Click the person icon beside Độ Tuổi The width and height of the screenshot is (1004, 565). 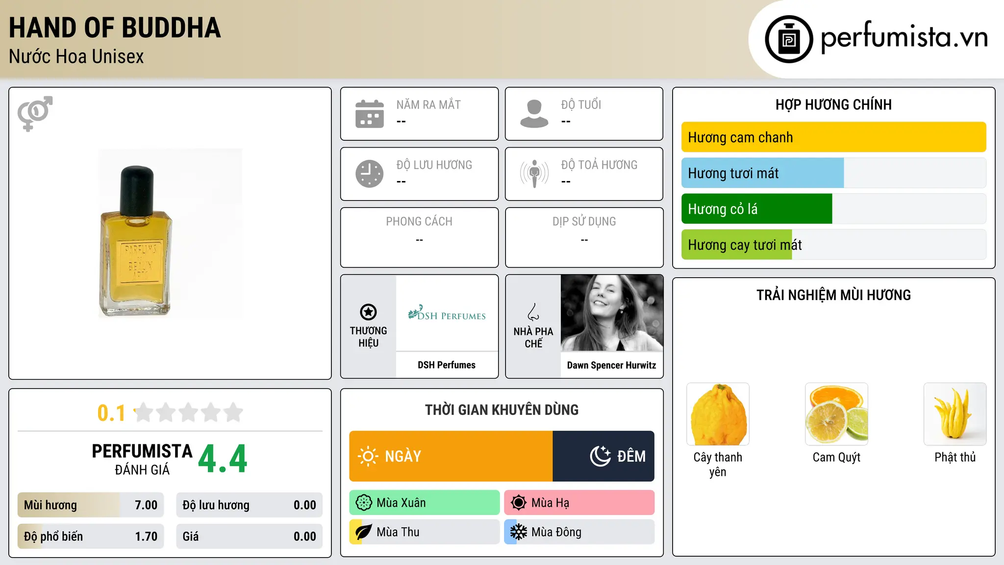[534, 114]
